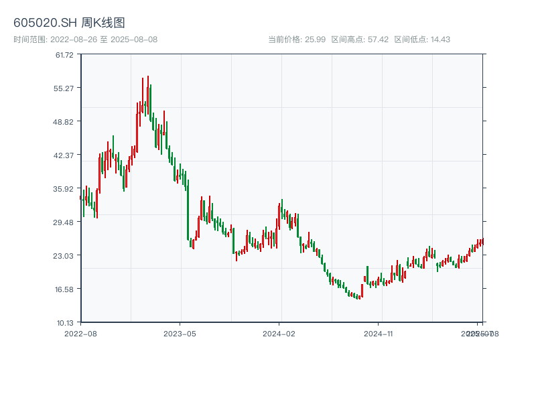Click the range high label 区间高点: 57.42
This screenshot has width=536, height=402.
[x=360, y=40]
